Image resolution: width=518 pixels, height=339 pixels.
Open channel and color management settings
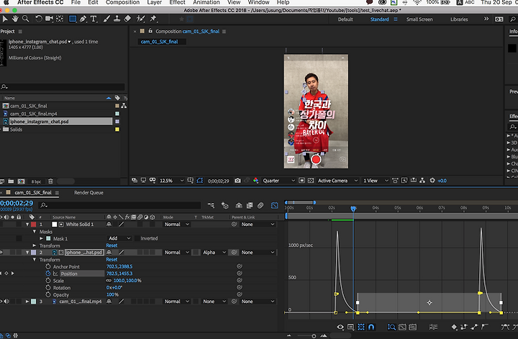coord(255,181)
